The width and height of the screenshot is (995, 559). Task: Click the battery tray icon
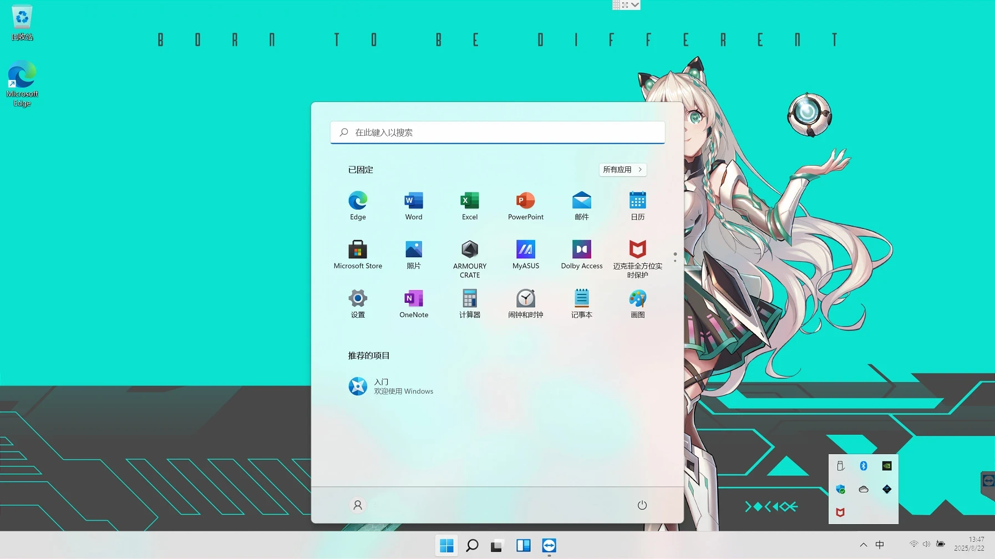941,544
